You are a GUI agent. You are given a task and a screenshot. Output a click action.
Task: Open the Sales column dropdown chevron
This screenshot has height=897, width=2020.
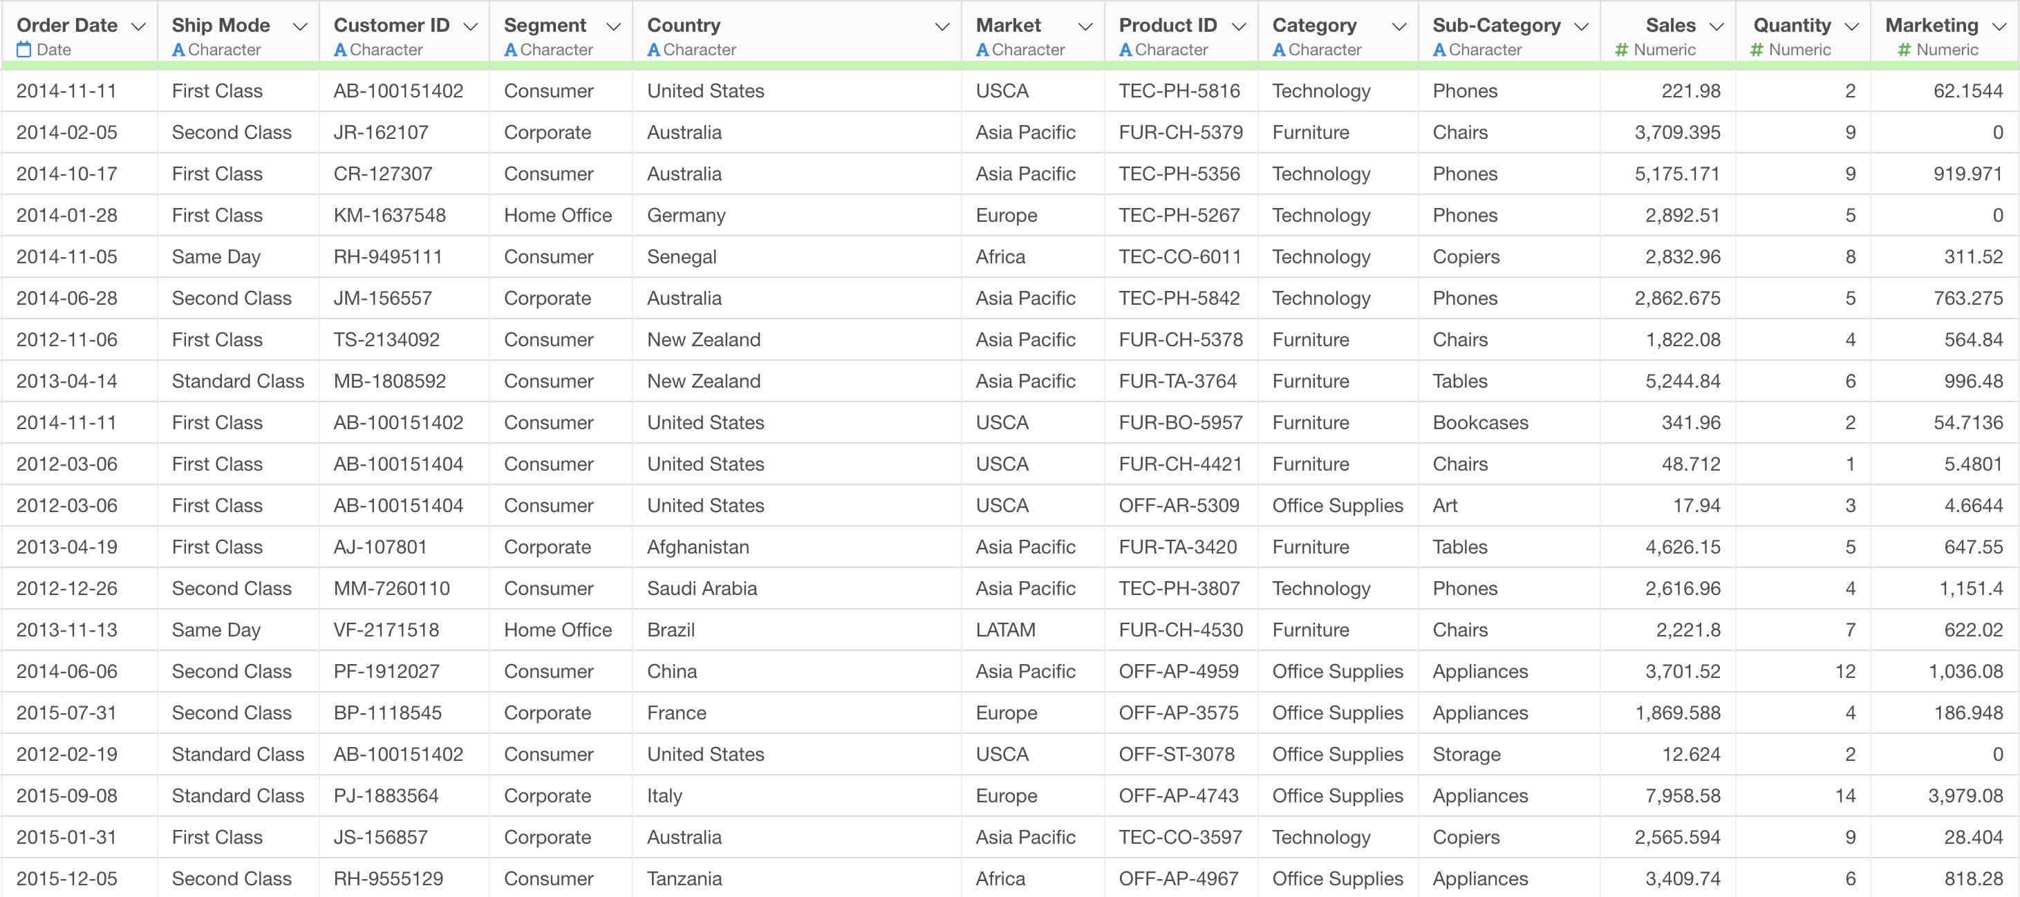coord(1717,27)
